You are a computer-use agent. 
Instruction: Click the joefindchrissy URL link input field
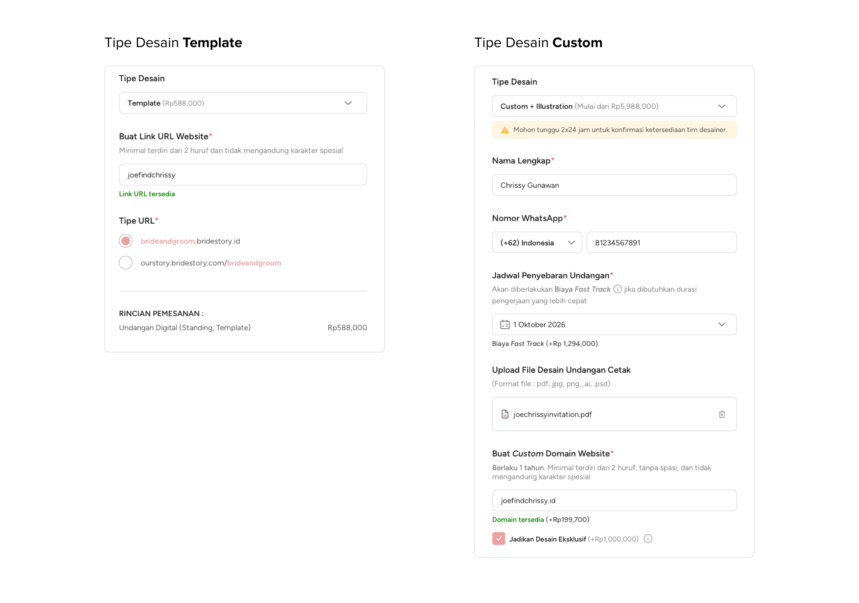coord(243,175)
